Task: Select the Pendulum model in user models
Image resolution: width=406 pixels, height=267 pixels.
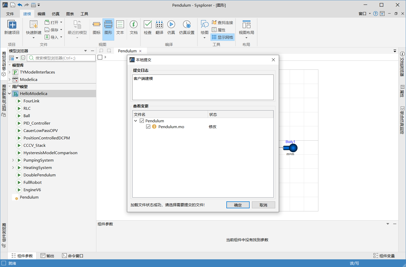Action: 29,197
